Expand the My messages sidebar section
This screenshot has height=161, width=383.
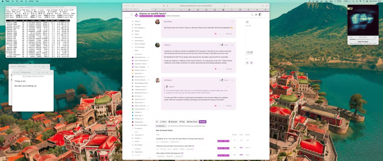145,28
